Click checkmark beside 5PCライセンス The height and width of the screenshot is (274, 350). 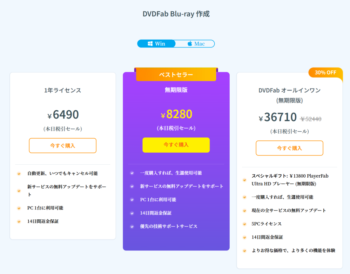click(x=245, y=224)
